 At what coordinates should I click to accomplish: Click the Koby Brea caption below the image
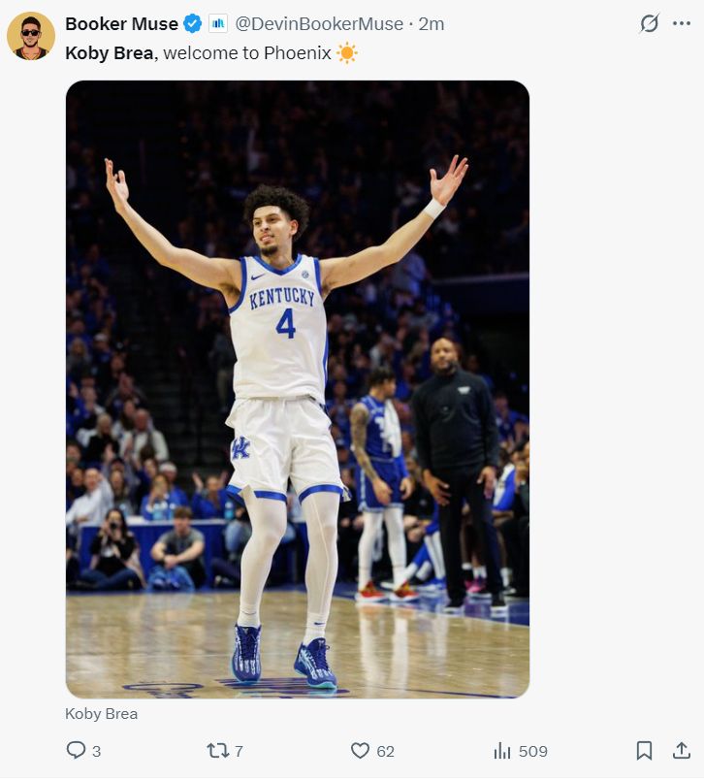[x=102, y=714]
